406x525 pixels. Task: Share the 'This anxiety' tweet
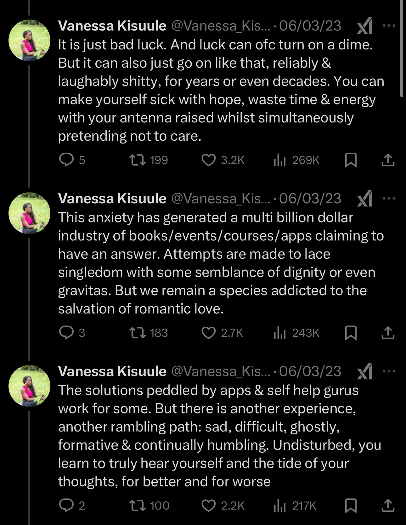[388, 333]
